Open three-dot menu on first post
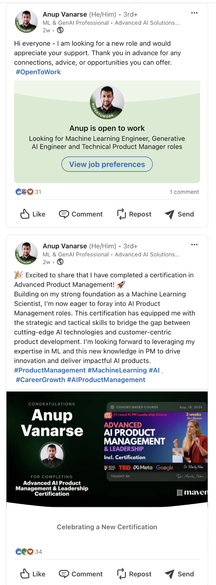Viewport: 216px width, 585px height. pyautogui.click(x=194, y=13)
